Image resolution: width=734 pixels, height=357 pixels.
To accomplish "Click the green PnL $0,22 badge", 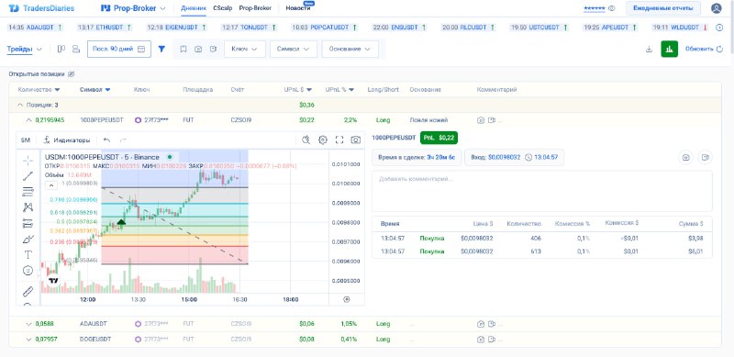I will coord(439,138).
